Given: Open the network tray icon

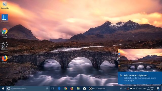Looking at the screenshot, I should [x=137, y=88].
